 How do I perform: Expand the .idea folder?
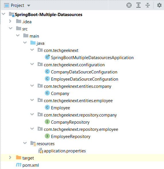coord(10,21)
